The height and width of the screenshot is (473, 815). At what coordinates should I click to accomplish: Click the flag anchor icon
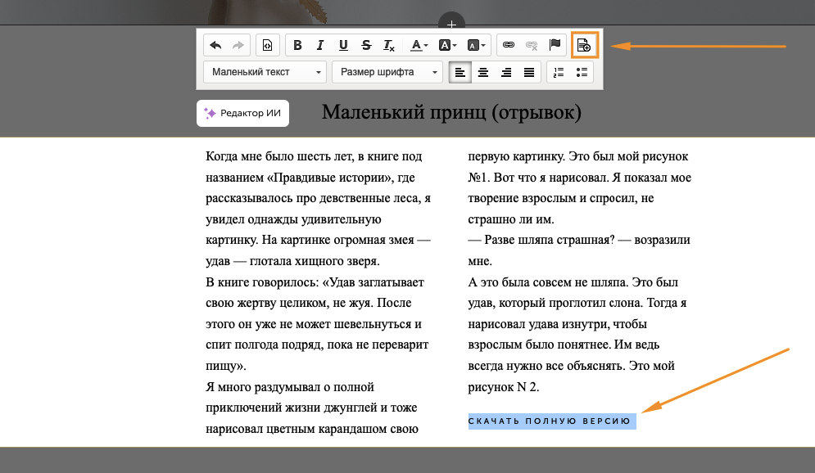(555, 45)
